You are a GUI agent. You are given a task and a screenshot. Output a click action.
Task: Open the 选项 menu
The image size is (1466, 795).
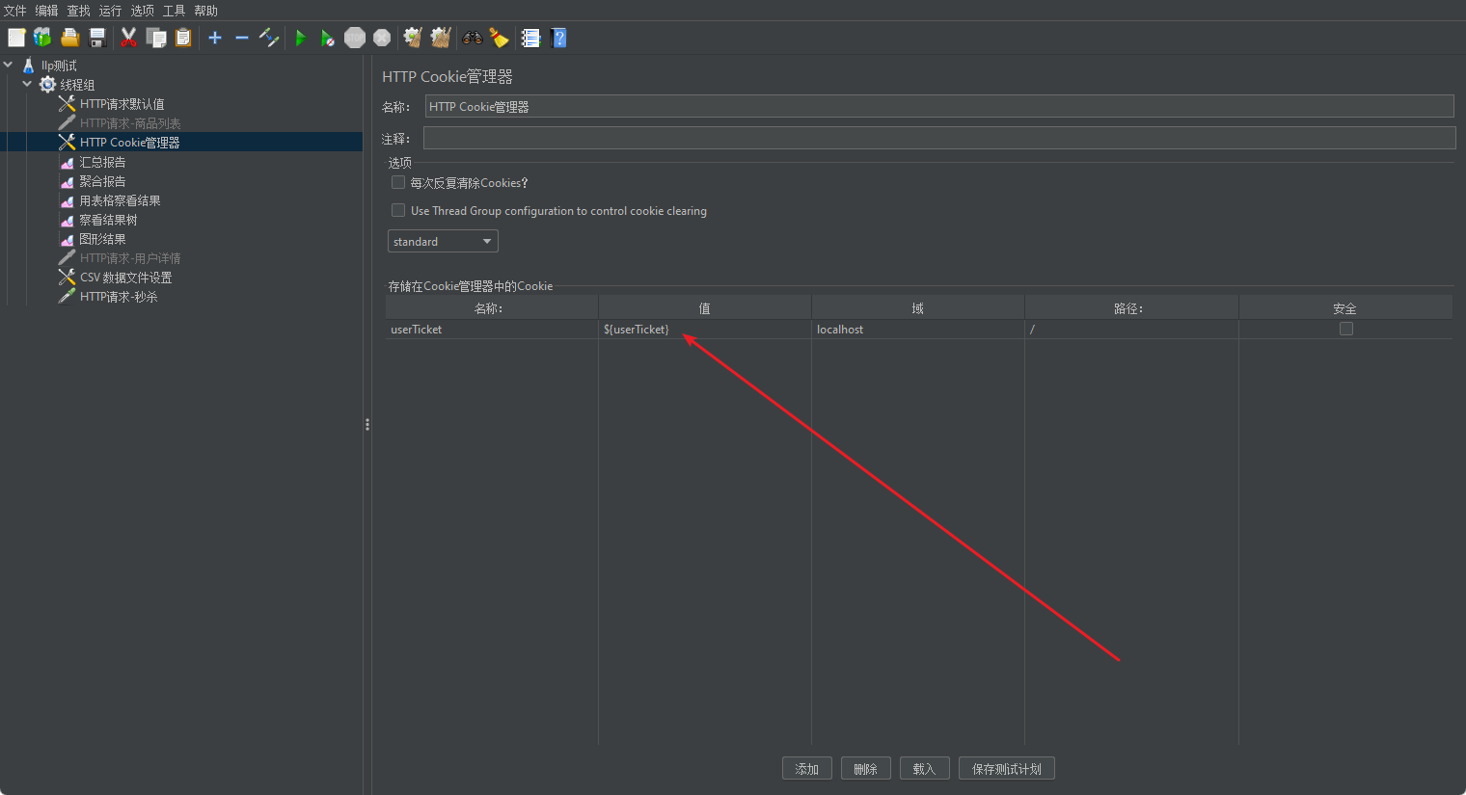coord(143,11)
